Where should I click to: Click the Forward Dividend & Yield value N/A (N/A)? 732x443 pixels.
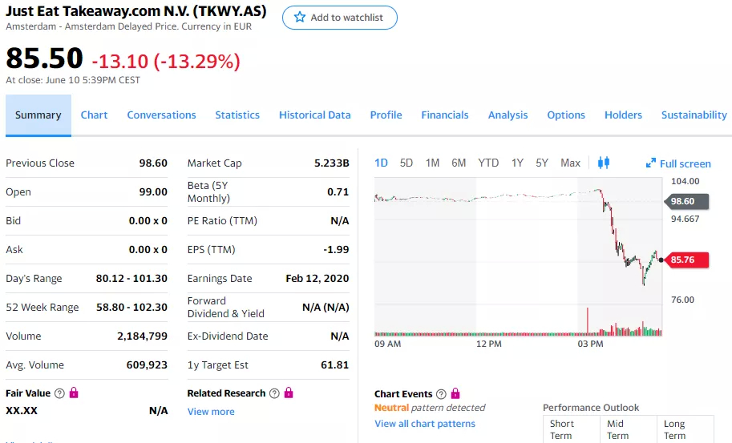point(326,308)
